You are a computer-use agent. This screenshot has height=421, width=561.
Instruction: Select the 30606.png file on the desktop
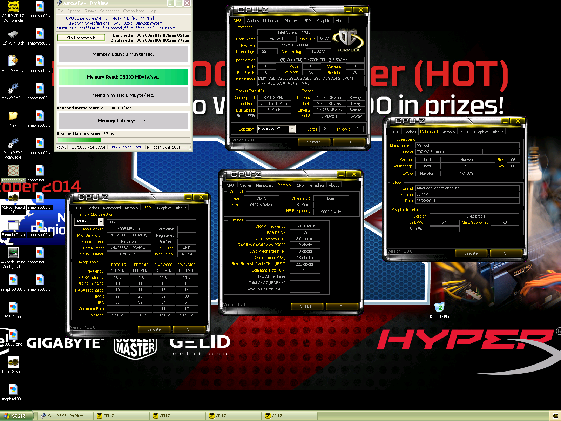(13, 338)
